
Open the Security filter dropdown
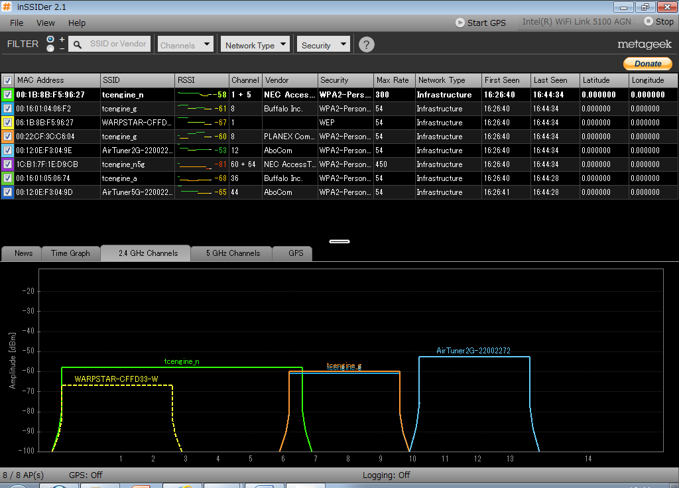[x=324, y=44]
